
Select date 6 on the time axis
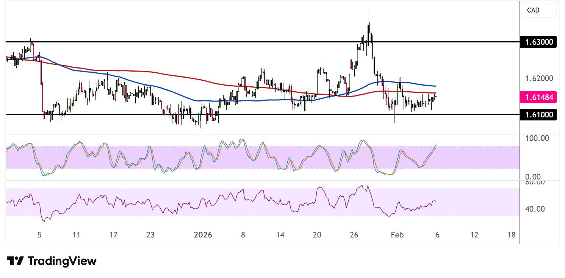(437, 235)
